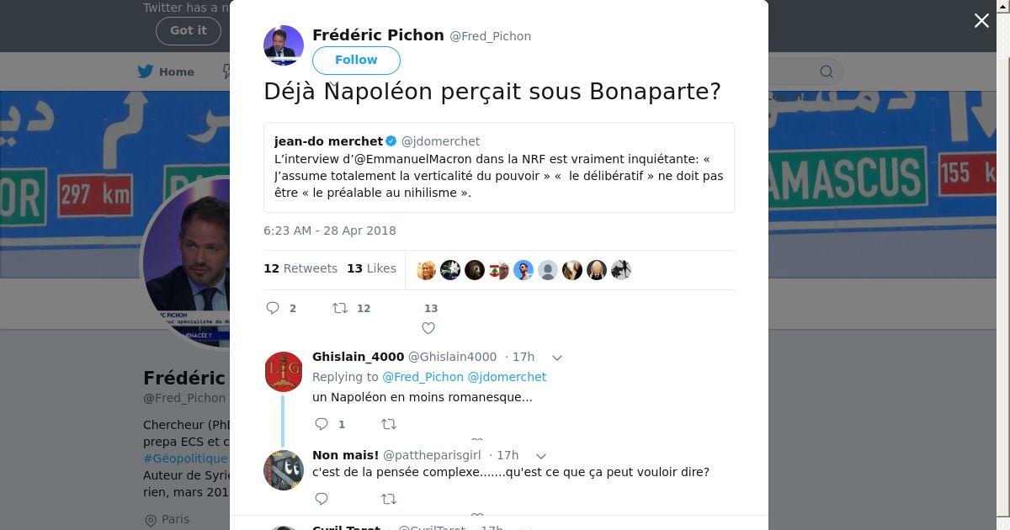Click the #Géopolitique hashtag link
1010x530 pixels.
coord(185,458)
